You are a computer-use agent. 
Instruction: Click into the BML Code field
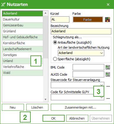[x=88, y=67]
